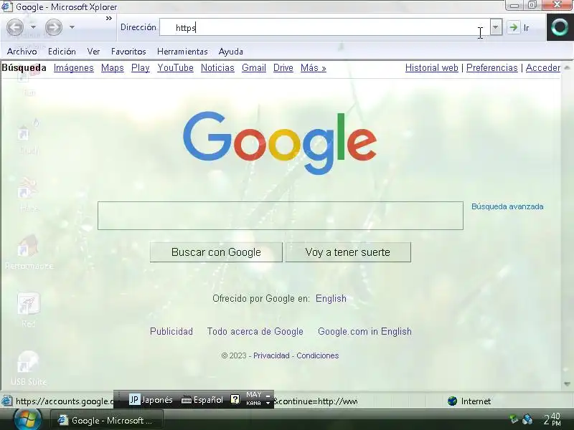Click inside the Dirección address field
This screenshot has height=430, width=574.
point(324,27)
